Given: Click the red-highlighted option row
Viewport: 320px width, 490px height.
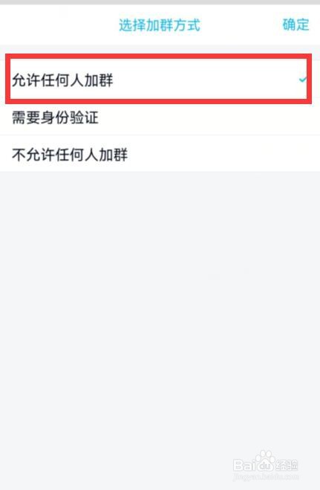Looking at the screenshot, I should (x=158, y=79).
